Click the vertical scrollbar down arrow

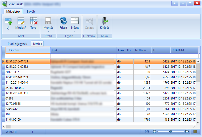coord(198,122)
